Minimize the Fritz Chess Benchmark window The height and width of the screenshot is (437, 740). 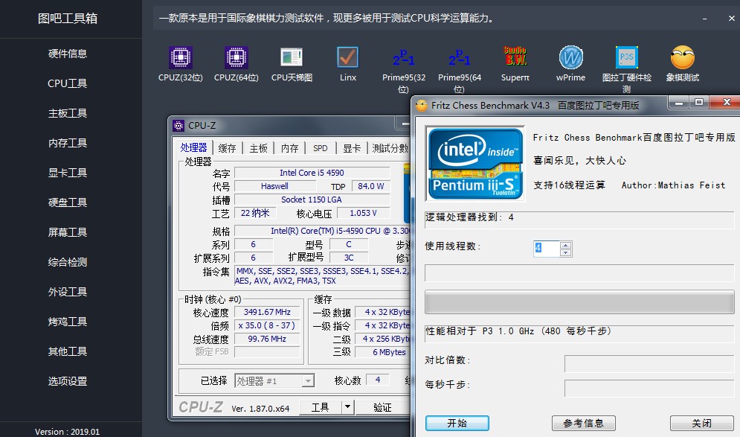pyautogui.click(x=679, y=103)
